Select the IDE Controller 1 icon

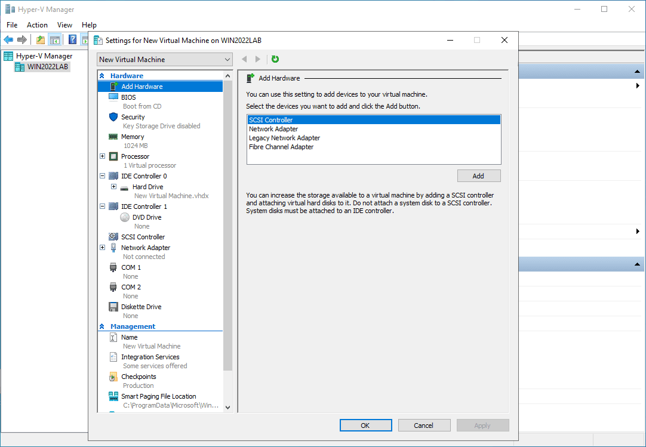(x=113, y=206)
